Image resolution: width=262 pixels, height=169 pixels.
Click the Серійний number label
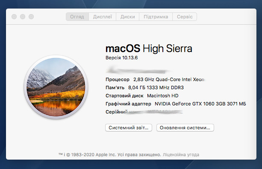(117, 112)
